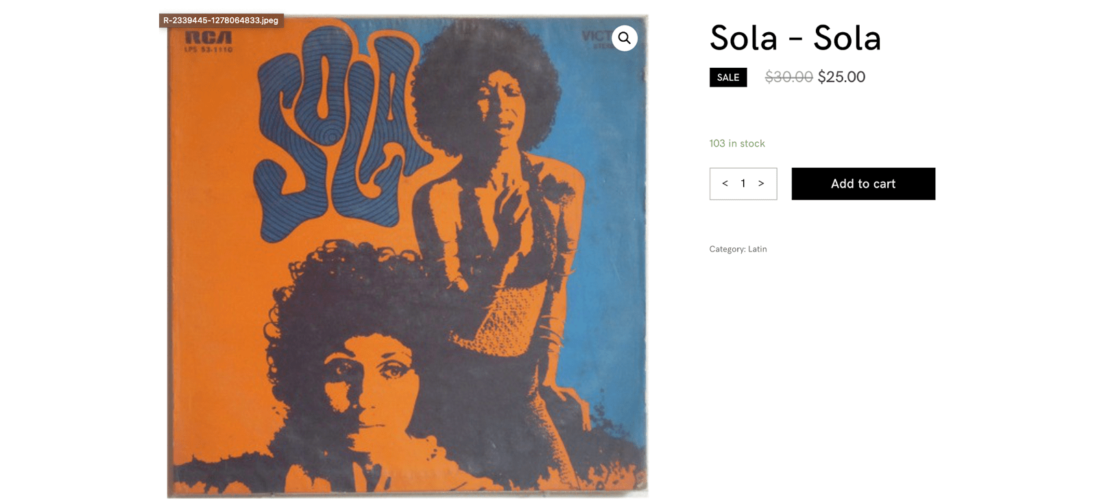The image size is (1097, 503).
Task: Increase quantity with the right arrow
Action: pyautogui.click(x=761, y=184)
